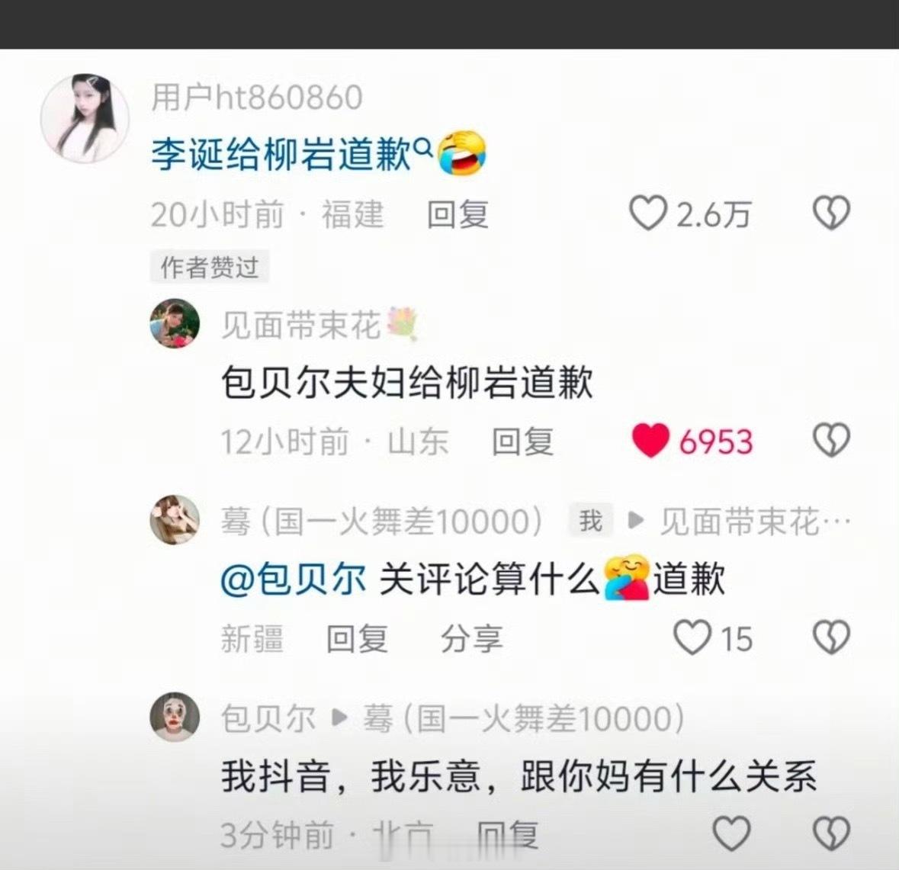Dislike the comment by 用户ht860860
Viewport: 899px width, 870px height.
pyautogui.click(x=831, y=213)
